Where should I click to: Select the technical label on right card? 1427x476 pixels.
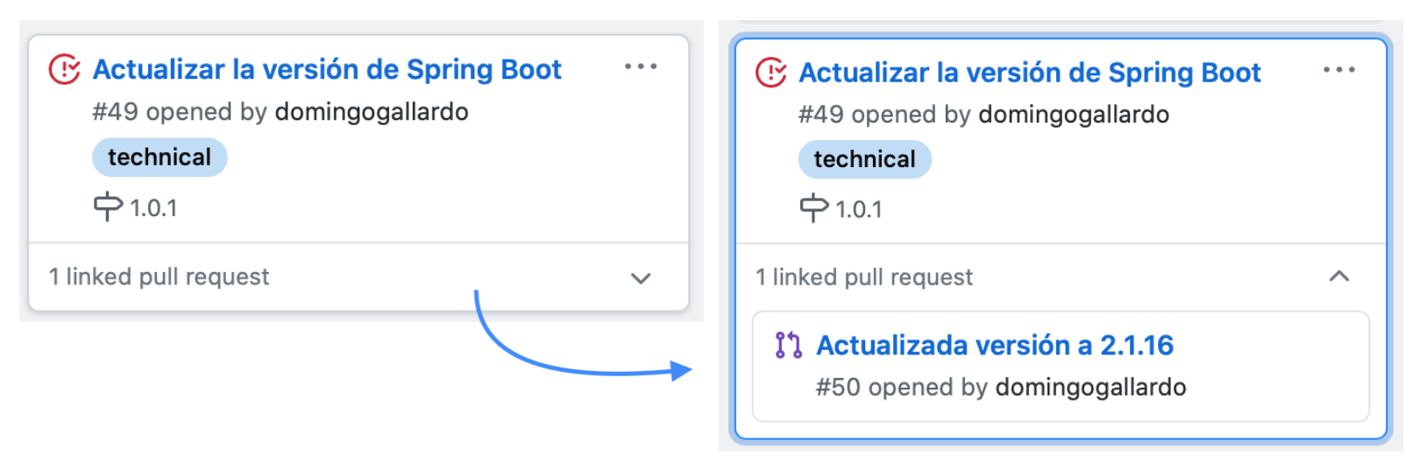click(864, 159)
